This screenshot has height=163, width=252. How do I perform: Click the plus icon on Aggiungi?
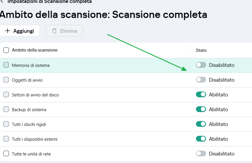(x=8, y=31)
